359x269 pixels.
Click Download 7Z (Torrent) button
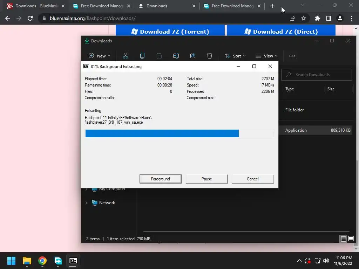(170, 31)
